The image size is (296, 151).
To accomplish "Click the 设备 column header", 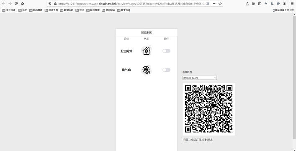I will [x=126, y=39].
